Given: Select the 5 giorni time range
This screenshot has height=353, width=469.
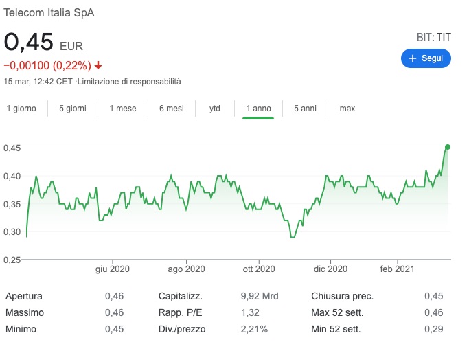Looking at the screenshot, I should coord(72,109).
